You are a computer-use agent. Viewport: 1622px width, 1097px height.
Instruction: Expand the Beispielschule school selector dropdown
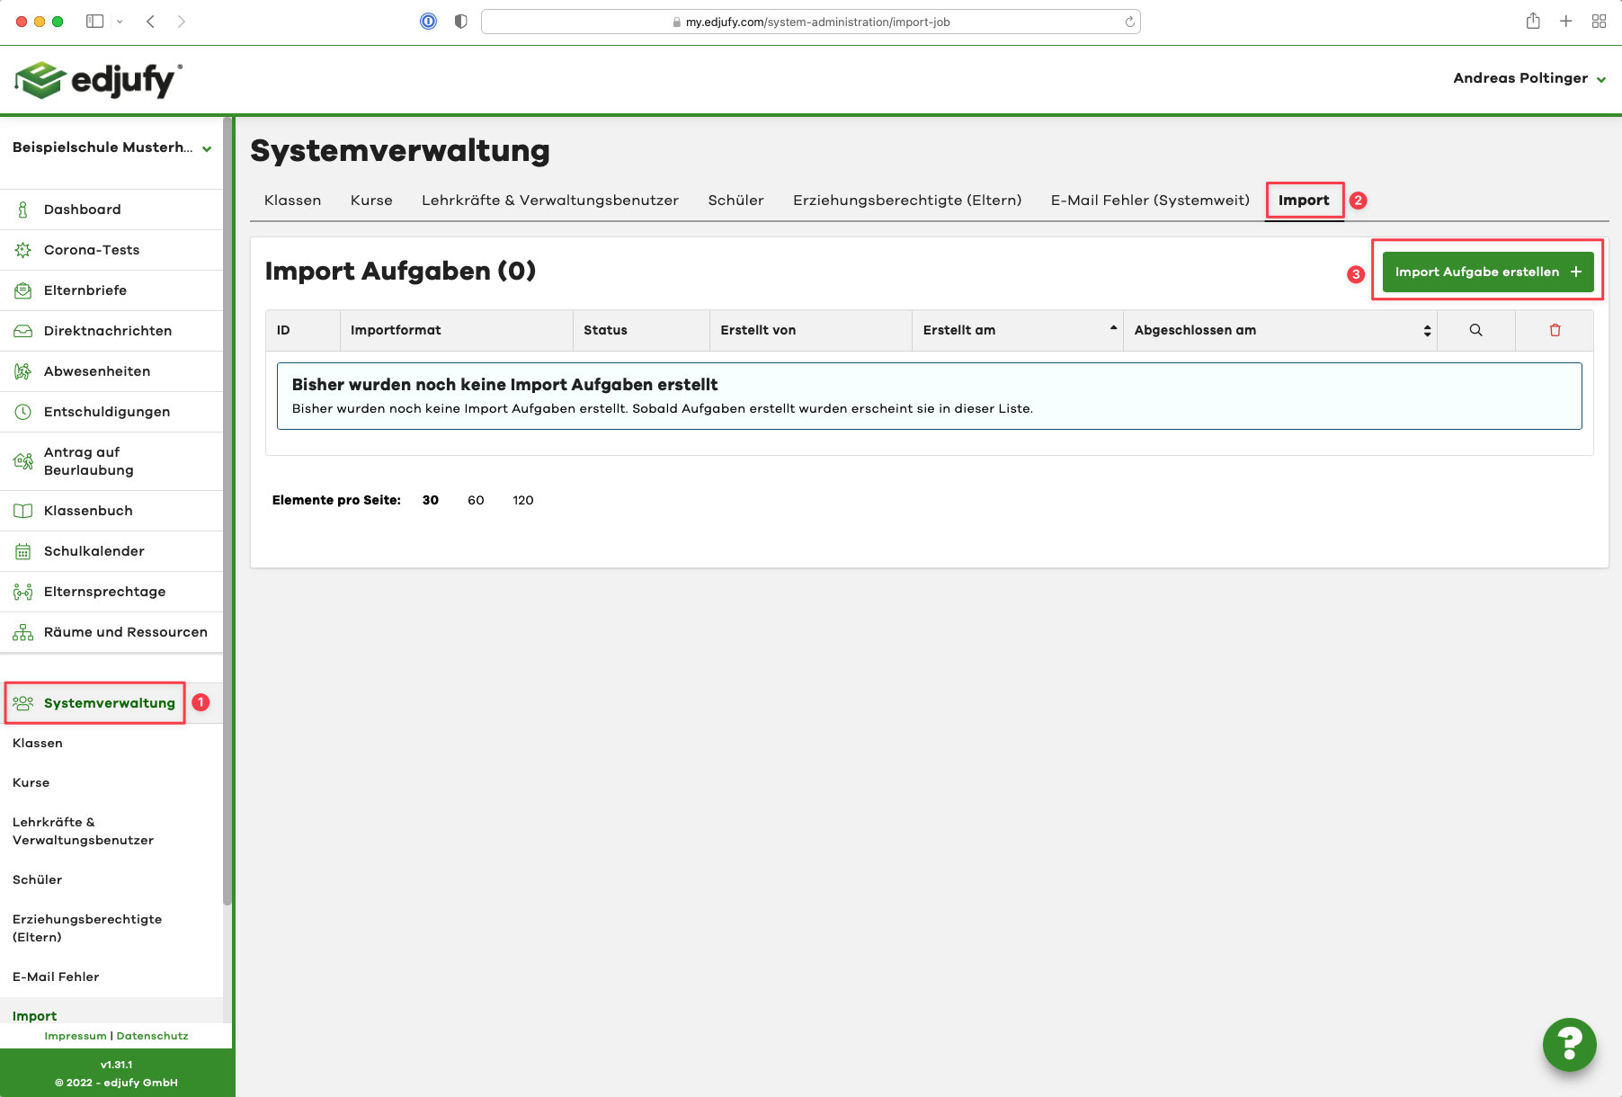207,148
